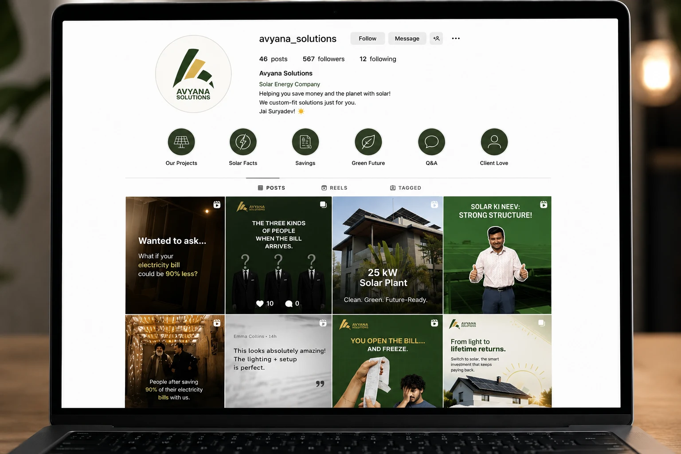Viewport: 681px width, 454px height.
Task: Open the Solar Ki Neev post
Action: [x=497, y=255]
